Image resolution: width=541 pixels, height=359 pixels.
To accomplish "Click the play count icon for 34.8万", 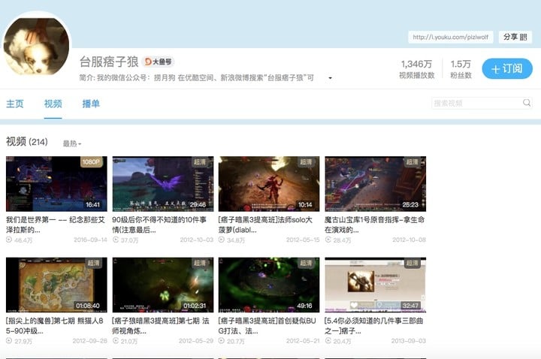I will [222, 240].
